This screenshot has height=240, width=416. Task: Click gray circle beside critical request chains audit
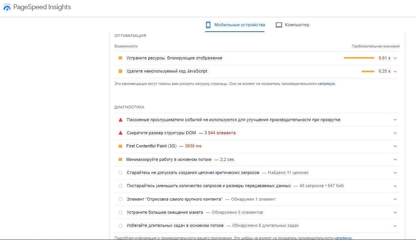[x=121, y=173]
